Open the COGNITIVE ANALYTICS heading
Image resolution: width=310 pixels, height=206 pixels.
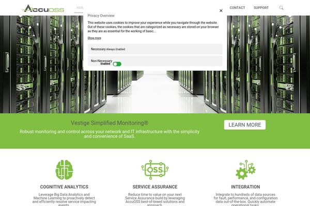pyautogui.click(x=64, y=186)
